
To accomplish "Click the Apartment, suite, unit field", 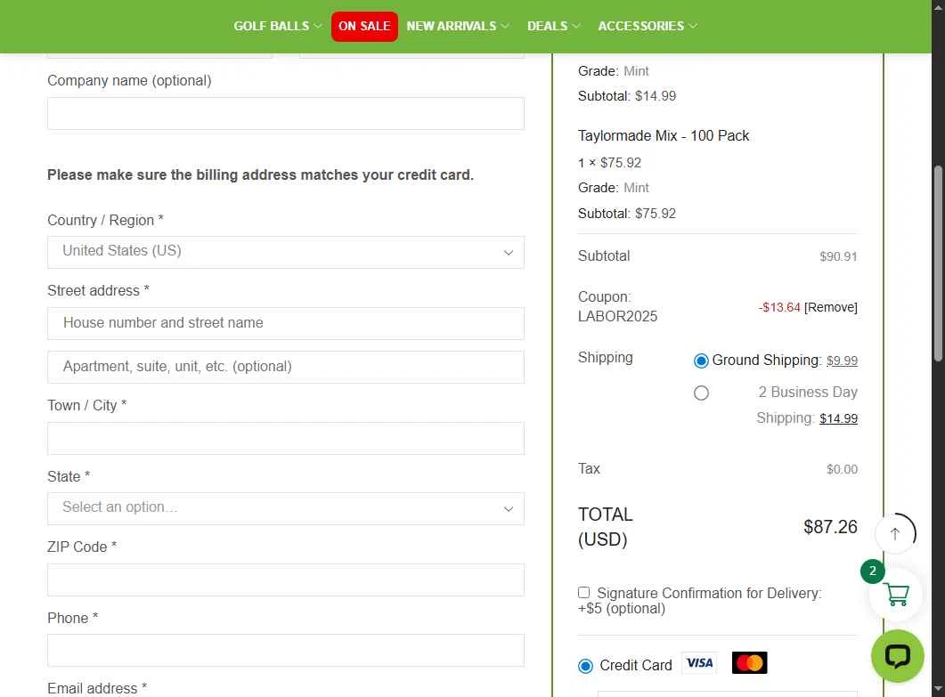I will (x=286, y=367).
